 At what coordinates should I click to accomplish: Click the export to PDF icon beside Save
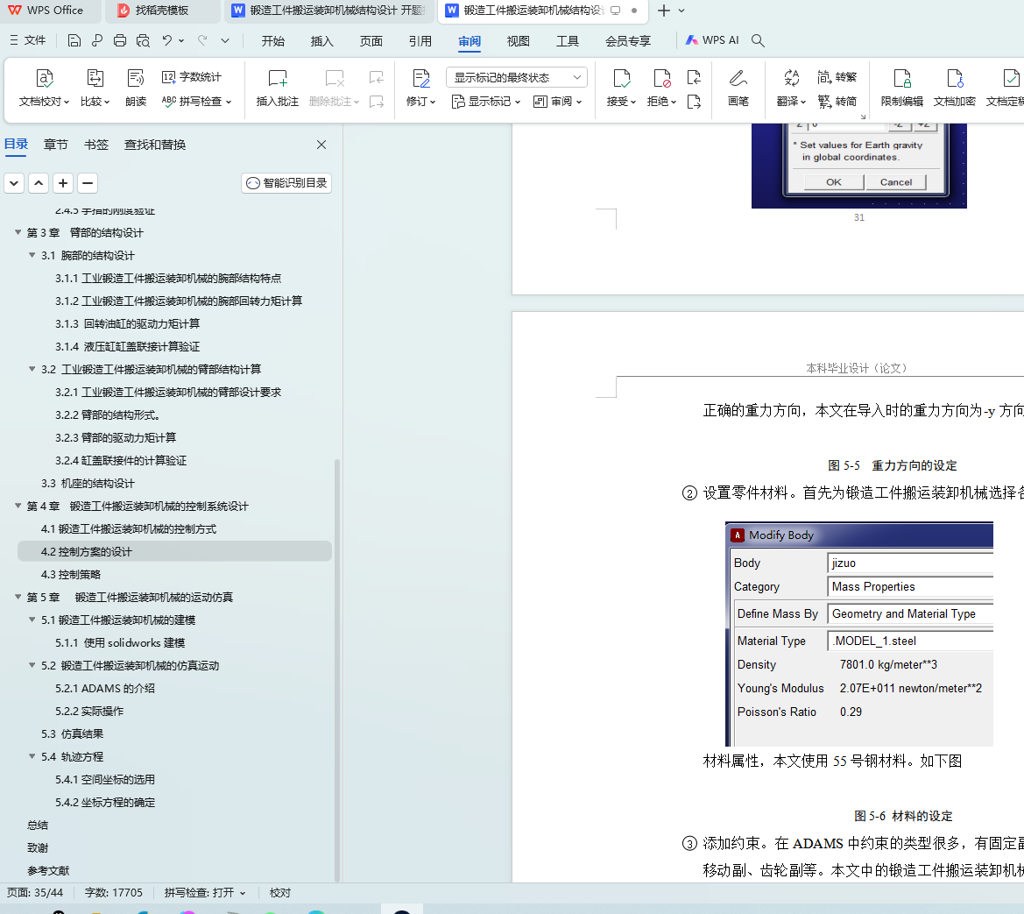(x=96, y=40)
